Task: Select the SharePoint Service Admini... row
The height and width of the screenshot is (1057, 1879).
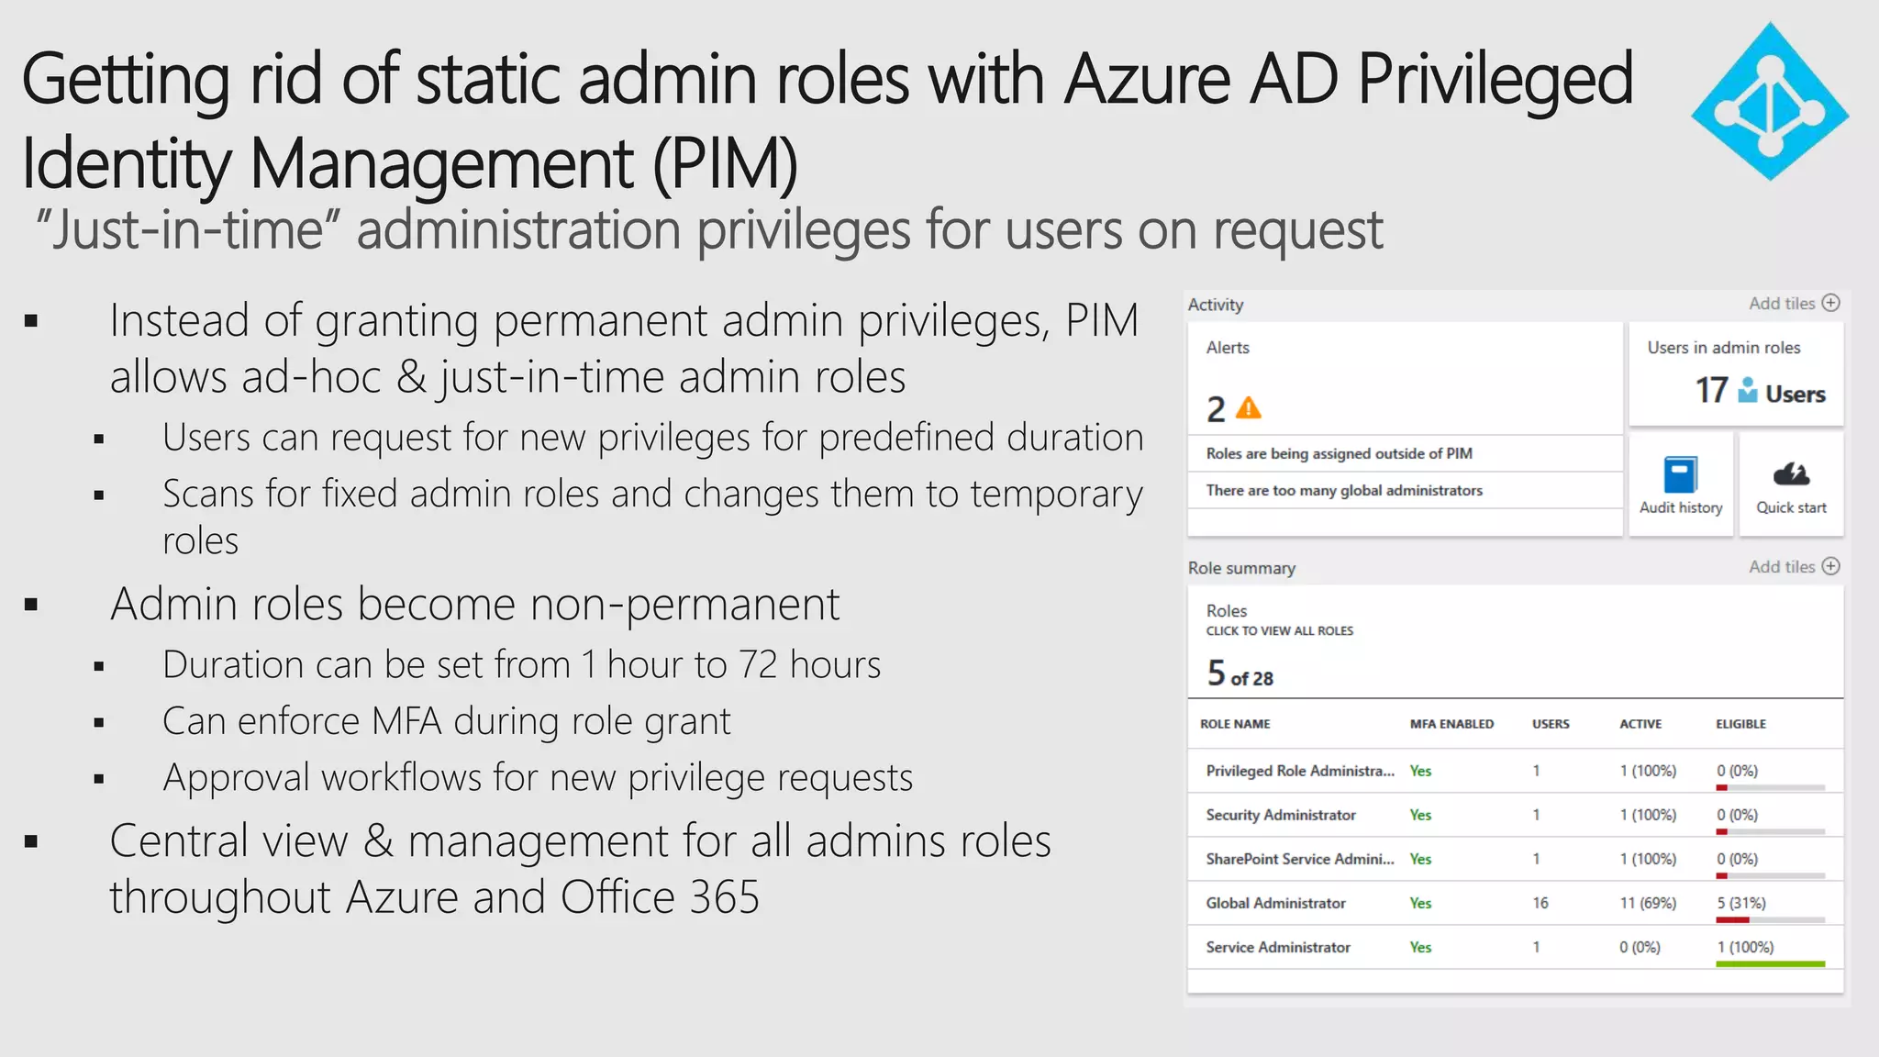Action: pos(1515,859)
